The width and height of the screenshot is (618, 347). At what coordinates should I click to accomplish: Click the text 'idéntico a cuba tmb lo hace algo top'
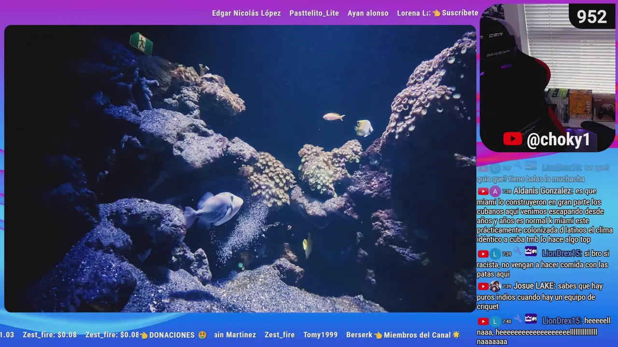[x=534, y=240]
